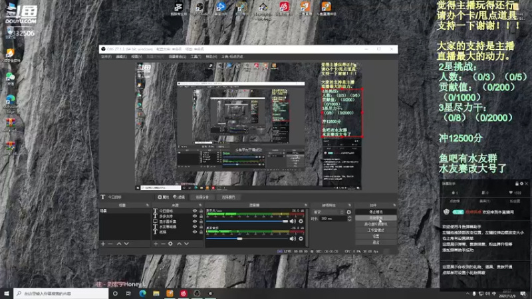Click the 退出 exit button in controls
Image resolution: width=532 pixels, height=299 pixels.
pyautogui.click(x=376, y=243)
